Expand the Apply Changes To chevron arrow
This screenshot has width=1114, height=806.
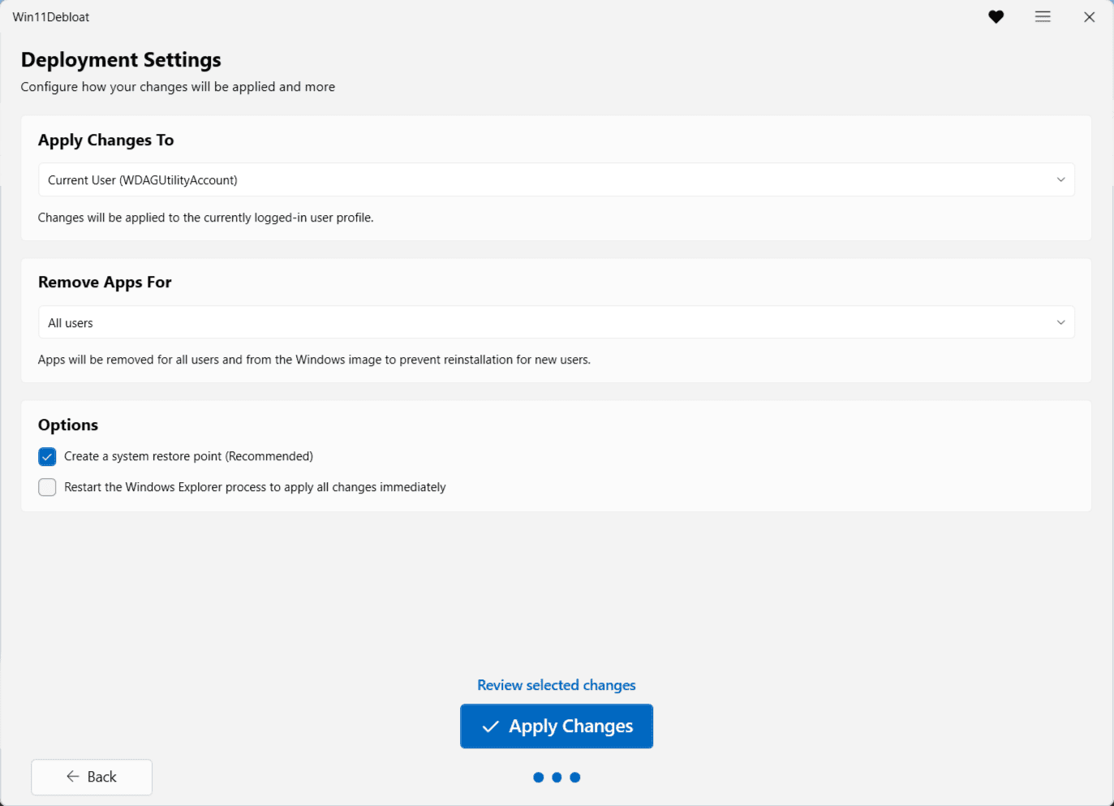(1060, 180)
